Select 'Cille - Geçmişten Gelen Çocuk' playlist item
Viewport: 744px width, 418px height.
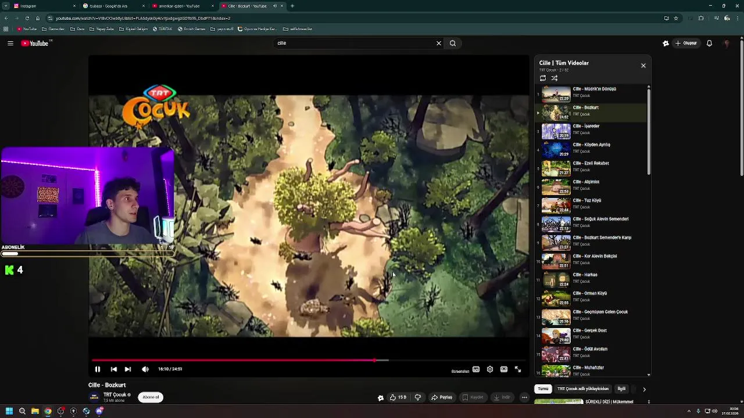(591, 316)
